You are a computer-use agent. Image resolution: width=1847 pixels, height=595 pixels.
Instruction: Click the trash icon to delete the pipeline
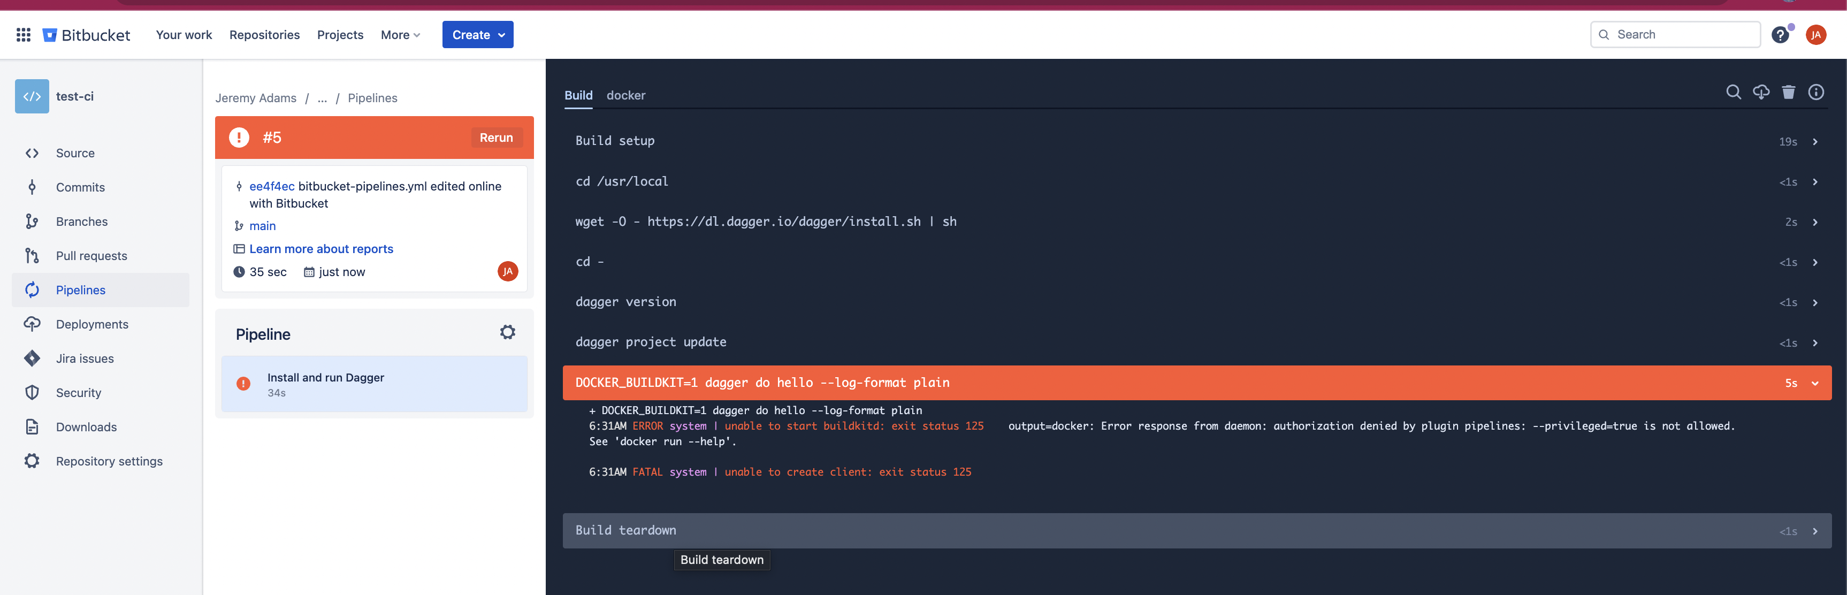[1789, 93]
